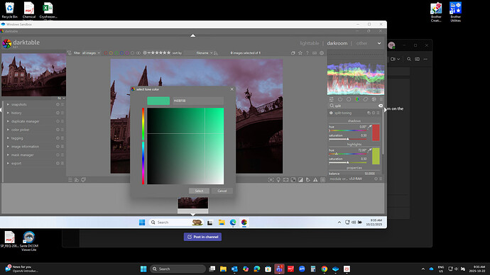Screen dimensions: 490x275
Task: Reset the tagging module parameters
Action: (x=58, y=138)
